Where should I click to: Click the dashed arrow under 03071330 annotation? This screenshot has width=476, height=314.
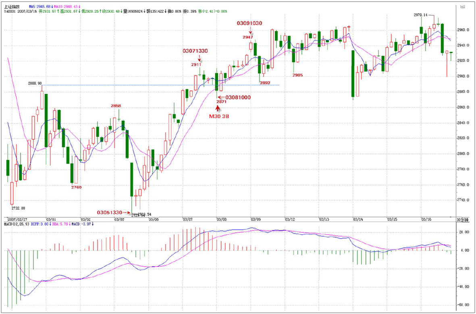pos(199,59)
